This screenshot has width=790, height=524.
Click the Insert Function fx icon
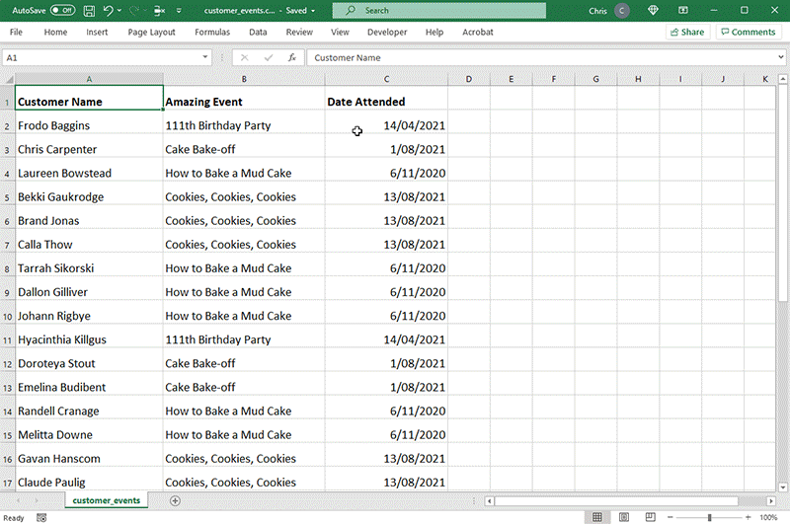point(292,57)
